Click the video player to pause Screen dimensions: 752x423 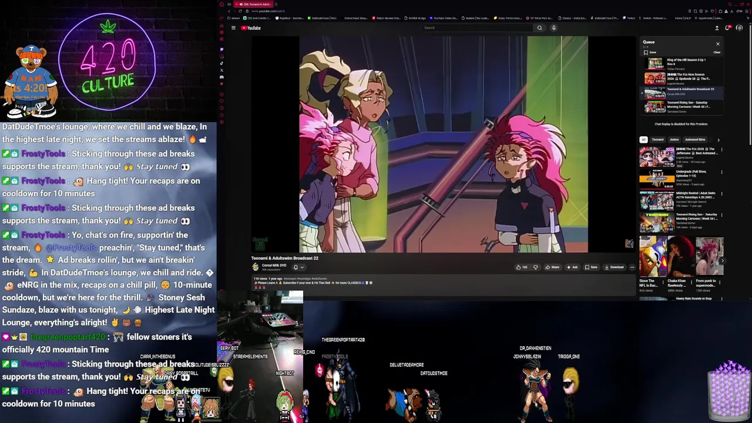click(x=444, y=144)
